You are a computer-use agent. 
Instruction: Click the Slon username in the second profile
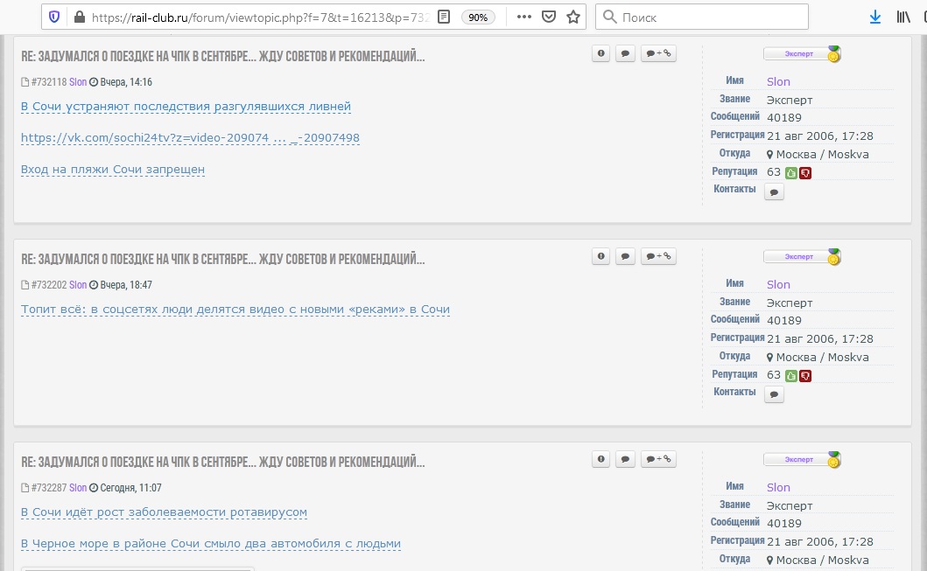coord(778,284)
